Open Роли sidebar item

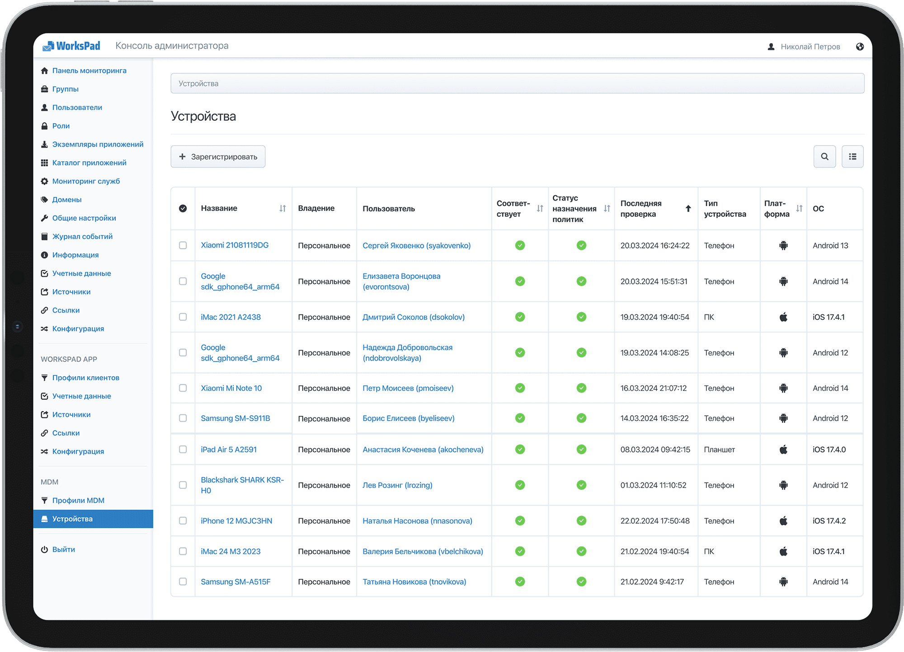[61, 126]
